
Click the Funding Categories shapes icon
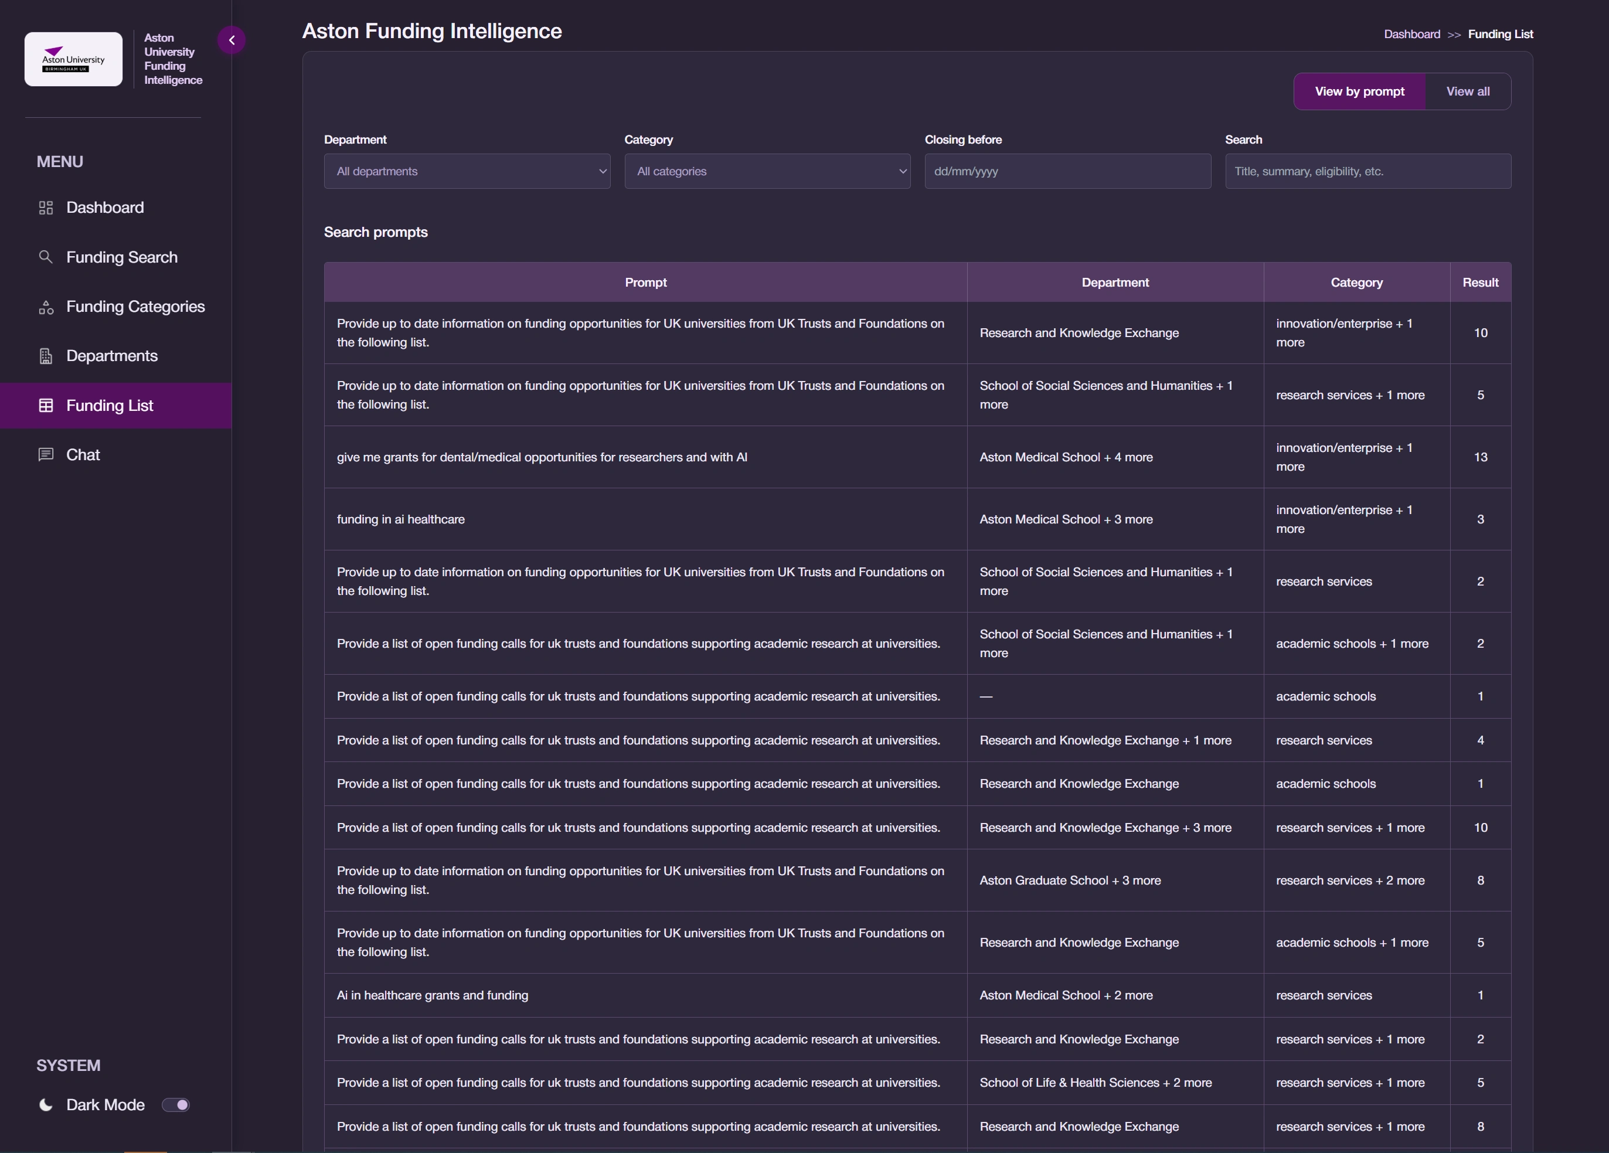click(x=46, y=307)
